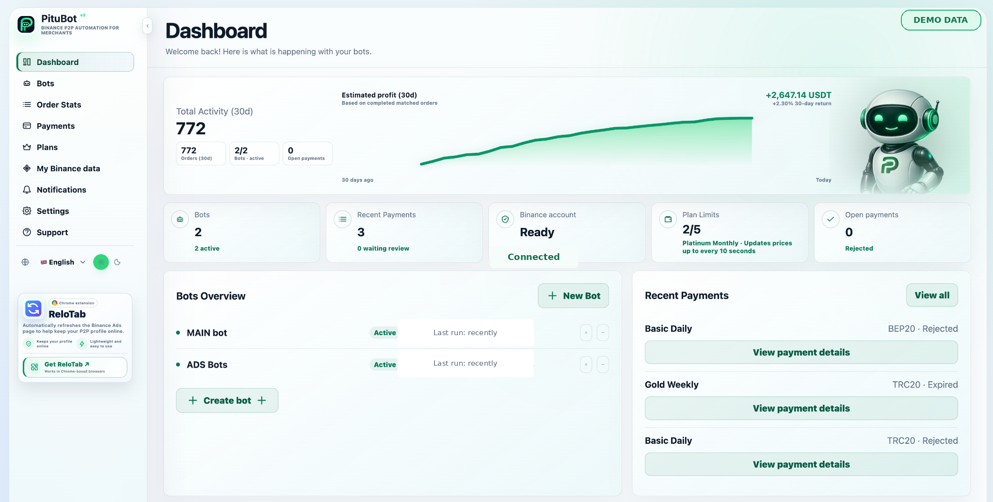The width and height of the screenshot is (993, 502).
Task: Click the Get ReloTab button
Action: (75, 367)
